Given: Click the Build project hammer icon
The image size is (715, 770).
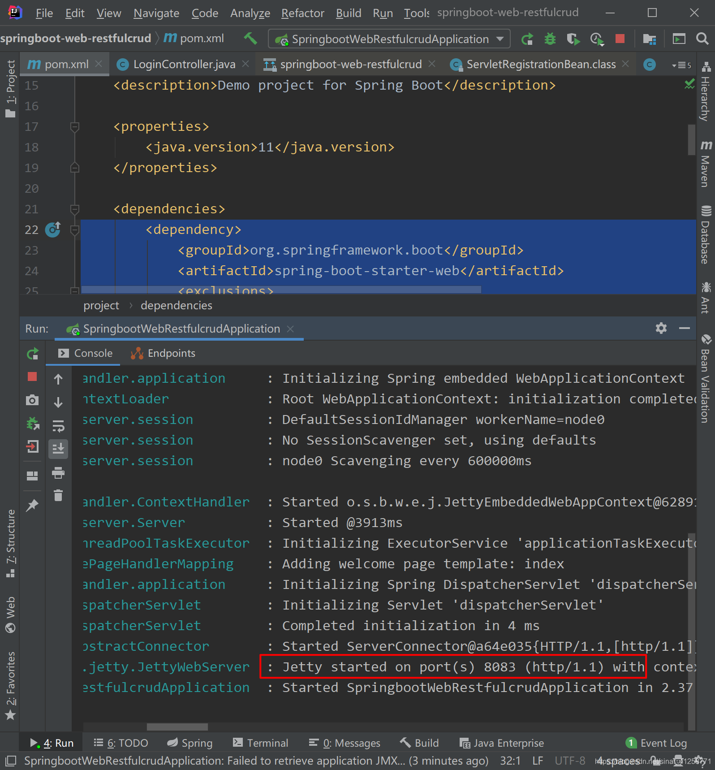Looking at the screenshot, I should (250, 39).
